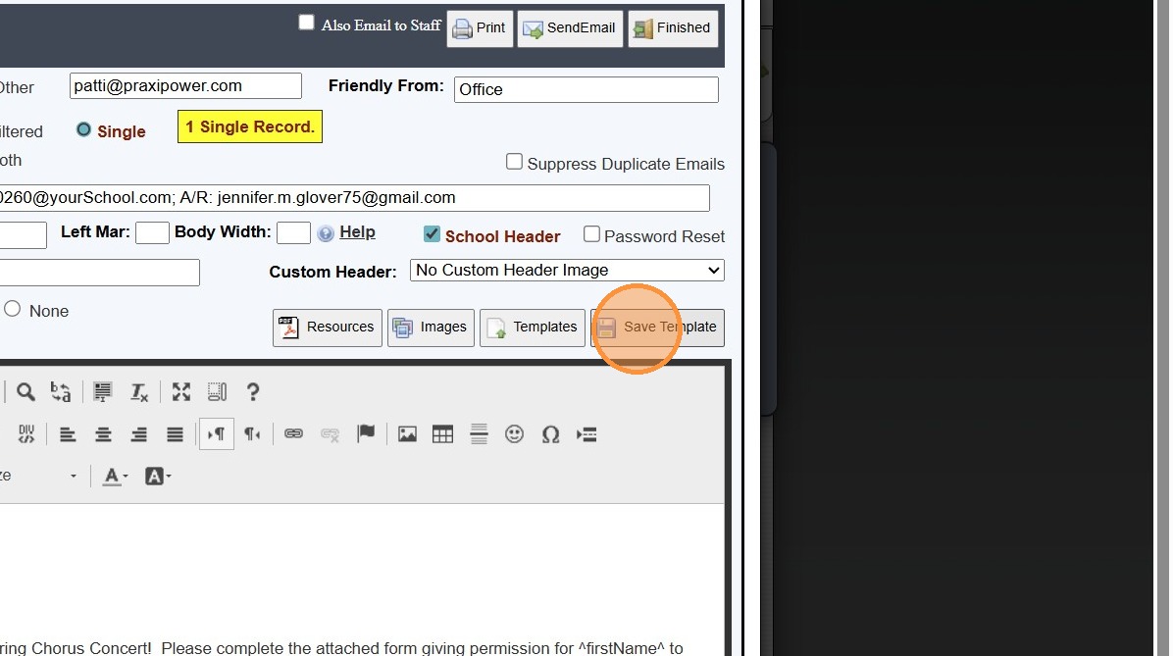Click the Unlink icon

(x=330, y=433)
